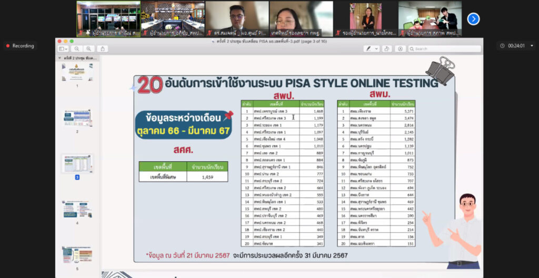Select first participant video with green border
Image resolution: width=539 pixels, height=278 pixels.
coord(108,18)
